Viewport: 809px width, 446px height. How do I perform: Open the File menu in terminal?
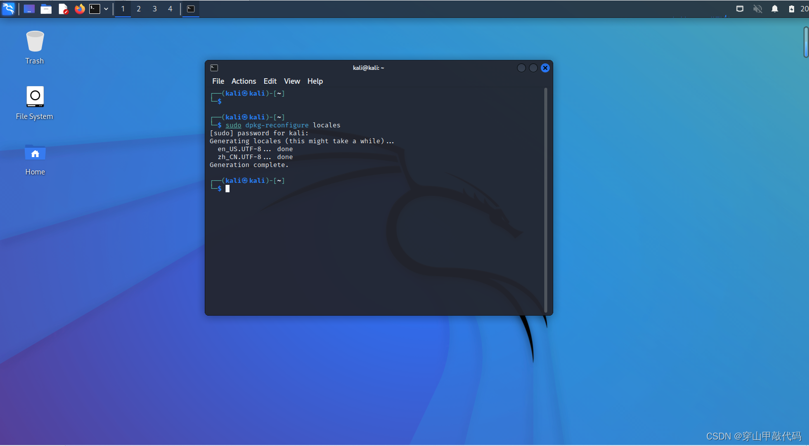pos(218,81)
